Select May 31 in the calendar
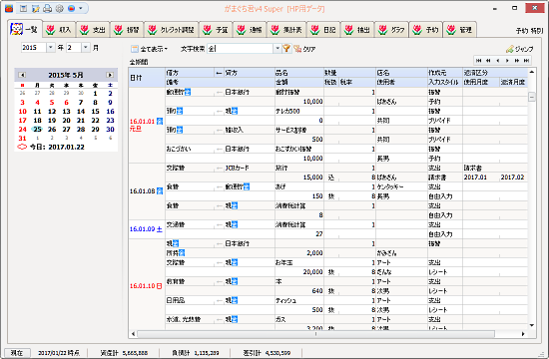Screen dimensions: 549x359 pos(22,139)
